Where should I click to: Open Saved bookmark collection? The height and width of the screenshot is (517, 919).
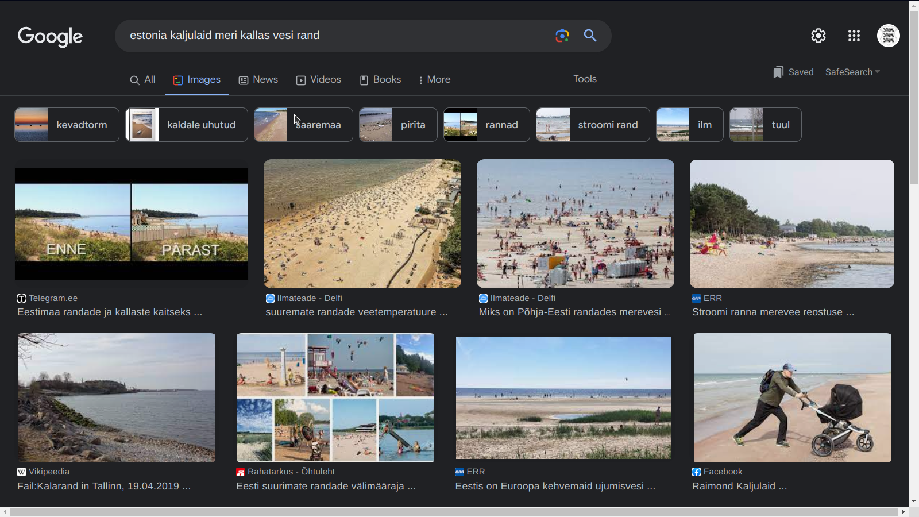pos(793,72)
